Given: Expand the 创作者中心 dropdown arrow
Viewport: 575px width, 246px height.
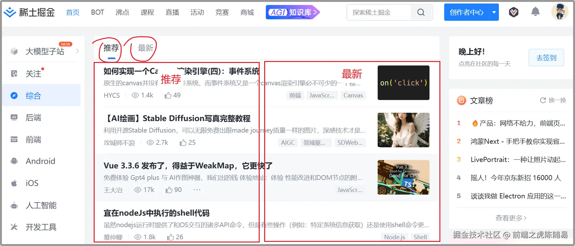Looking at the screenshot, I should [494, 12].
